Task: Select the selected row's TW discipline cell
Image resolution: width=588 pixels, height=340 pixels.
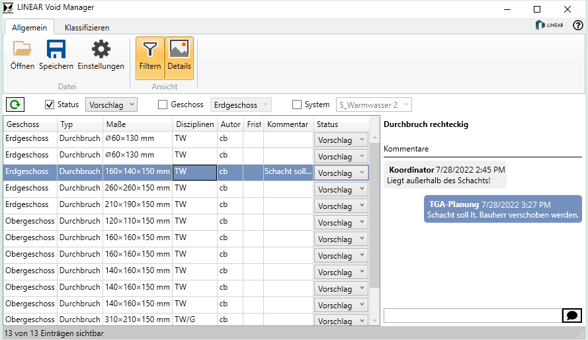Action: (x=194, y=173)
